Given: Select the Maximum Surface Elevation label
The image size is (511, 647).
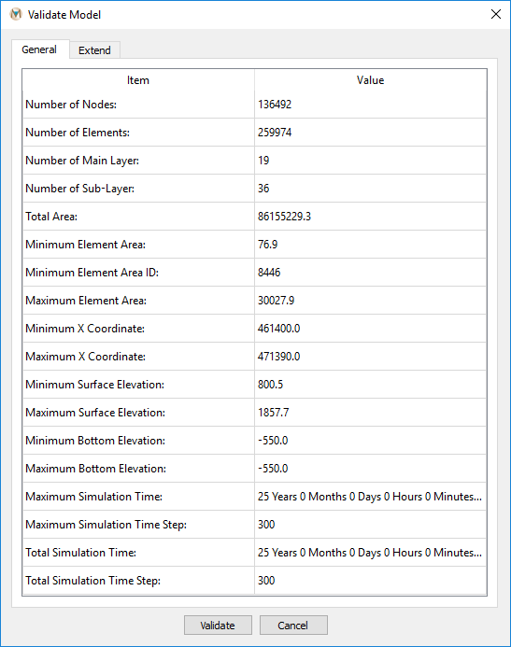Looking at the screenshot, I should point(95,413).
